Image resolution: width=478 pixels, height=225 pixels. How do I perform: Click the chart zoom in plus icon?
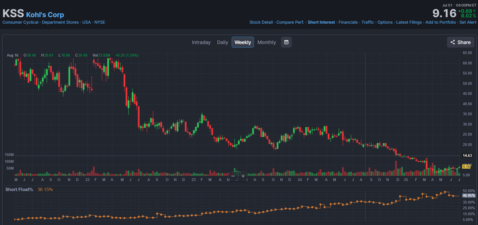(243, 176)
